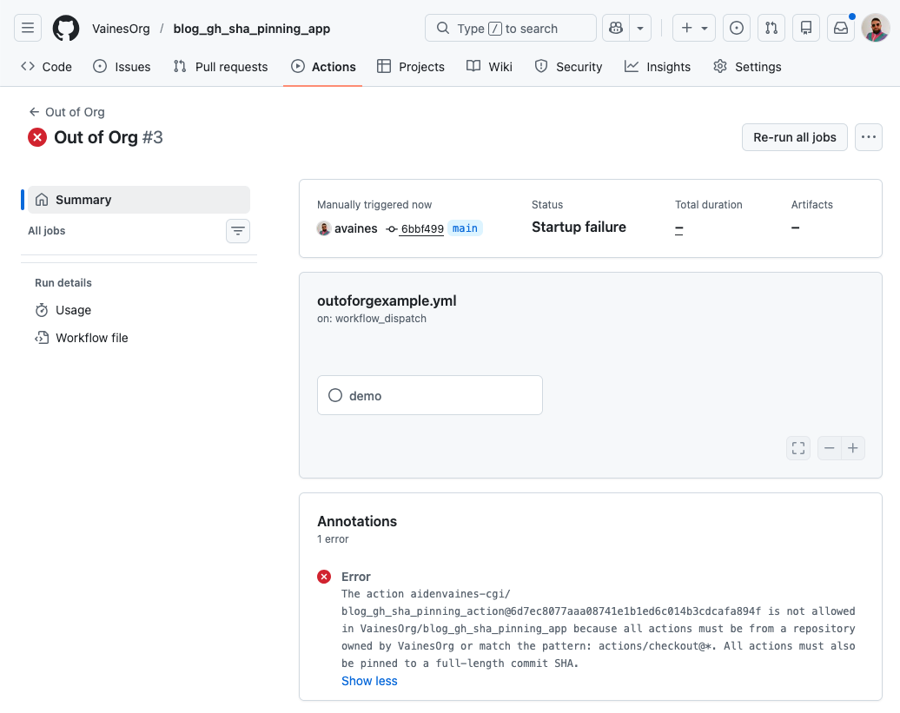Viewport: 900px width, 713px height.
Task: Open commit 6bbf499 link
Action: [422, 229]
